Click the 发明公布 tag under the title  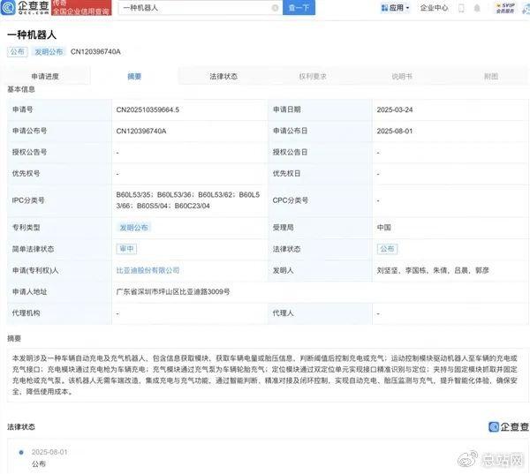(x=49, y=52)
